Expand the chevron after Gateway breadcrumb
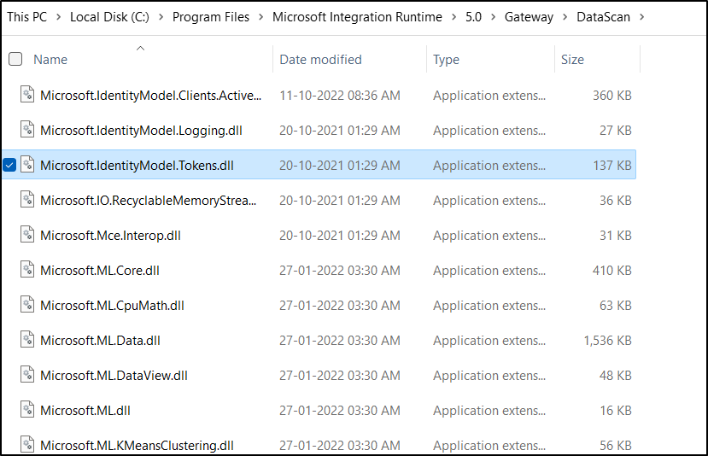This screenshot has height=456, width=708. (x=565, y=17)
